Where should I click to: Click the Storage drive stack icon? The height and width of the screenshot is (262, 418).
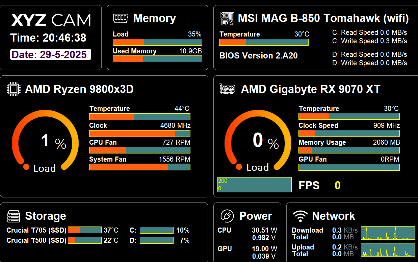tap(14, 216)
